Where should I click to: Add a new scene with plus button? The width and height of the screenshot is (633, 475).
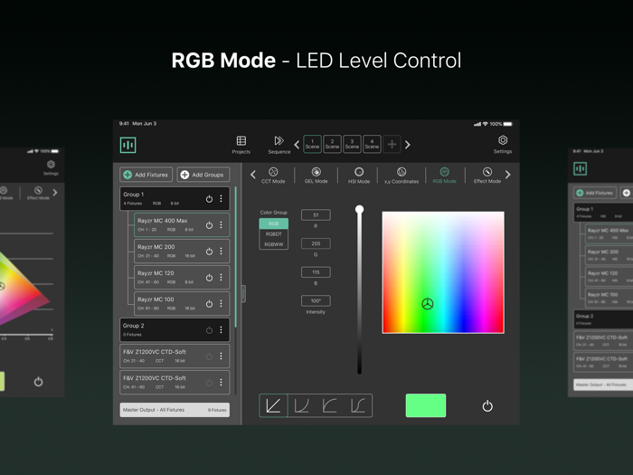click(392, 144)
